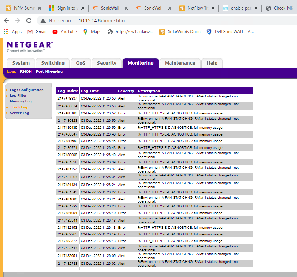
Task: Open the Maintenance tab
Action: pyautogui.click(x=180, y=63)
